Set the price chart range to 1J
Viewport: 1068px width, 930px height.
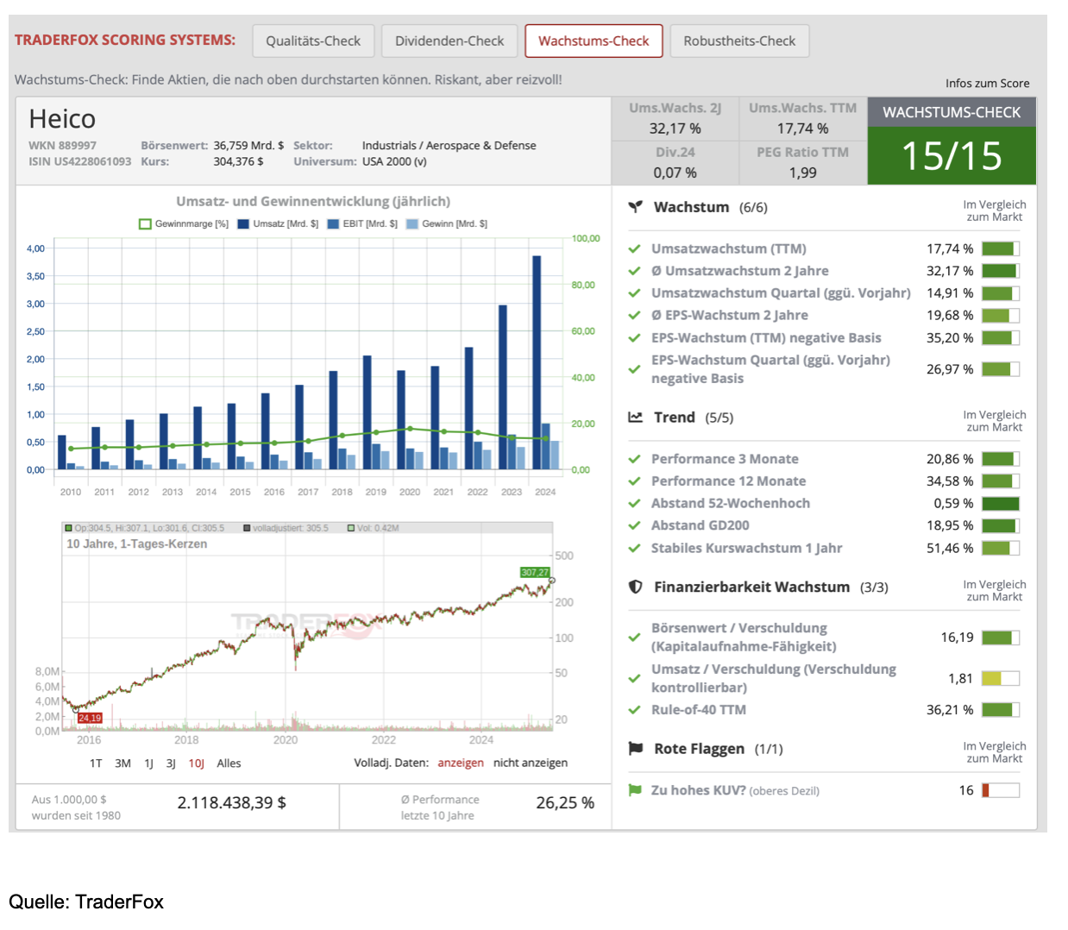tap(148, 763)
